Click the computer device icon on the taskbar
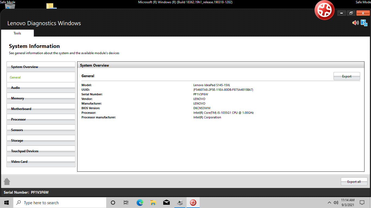The image size is (371, 208). [180, 203]
